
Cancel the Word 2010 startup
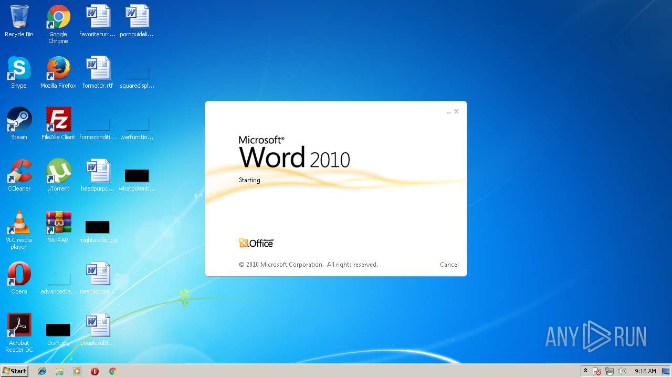click(449, 265)
